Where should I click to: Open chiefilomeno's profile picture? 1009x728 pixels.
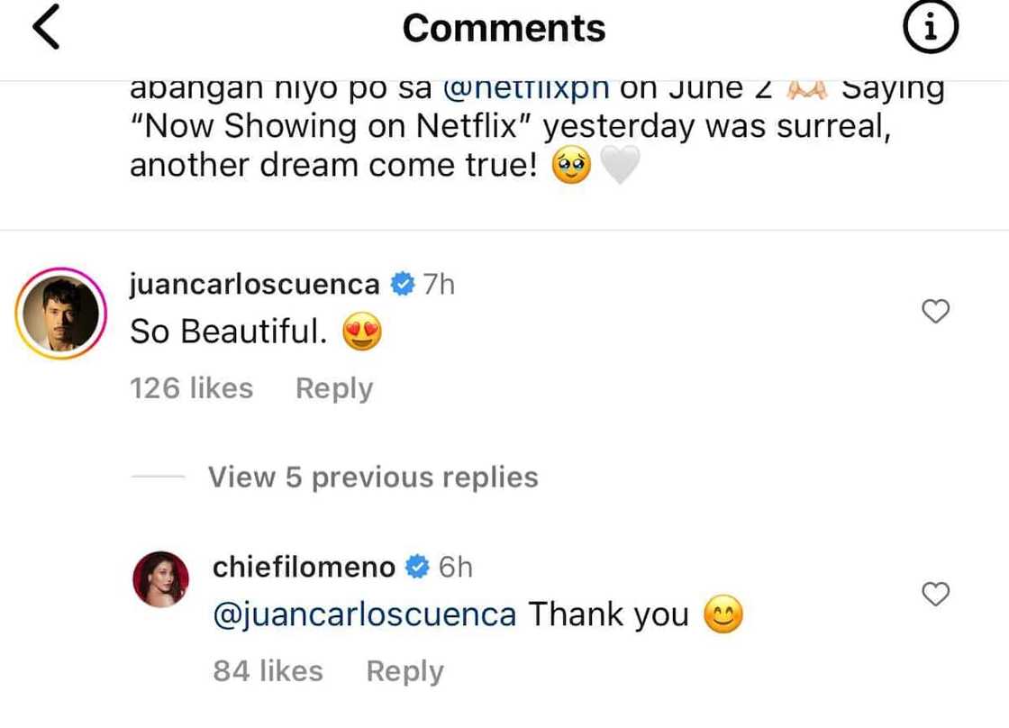coord(162,577)
